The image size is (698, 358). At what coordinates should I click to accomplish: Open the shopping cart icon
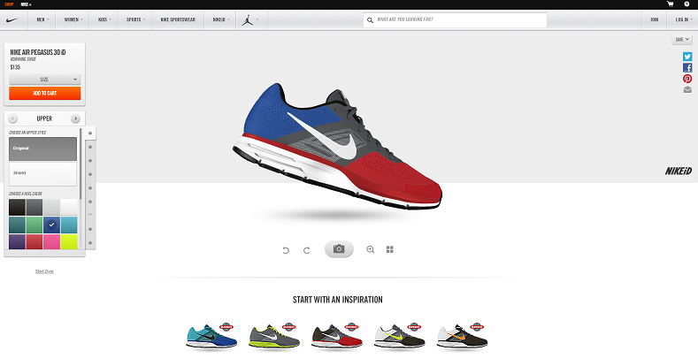point(670,4)
